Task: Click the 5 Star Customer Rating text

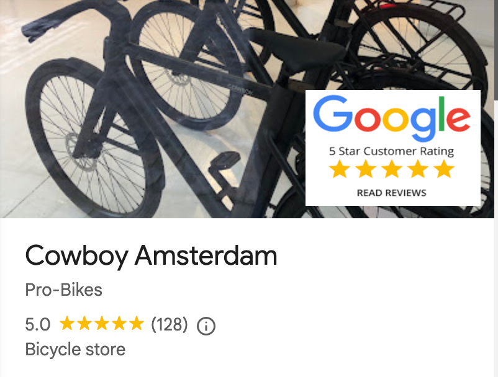Action: (x=392, y=151)
